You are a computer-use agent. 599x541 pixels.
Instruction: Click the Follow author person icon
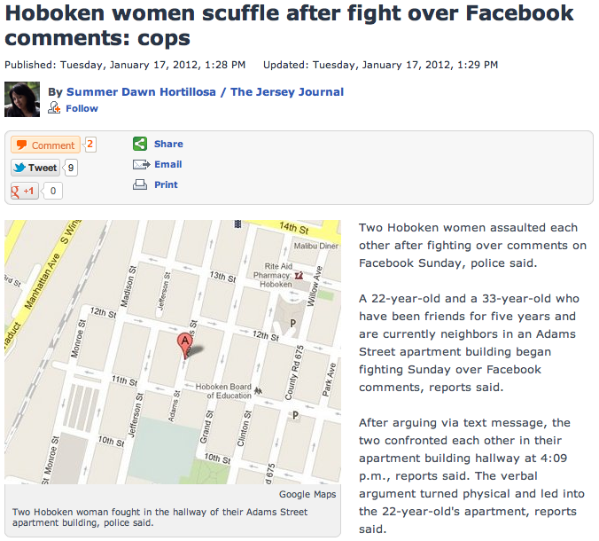(x=54, y=107)
